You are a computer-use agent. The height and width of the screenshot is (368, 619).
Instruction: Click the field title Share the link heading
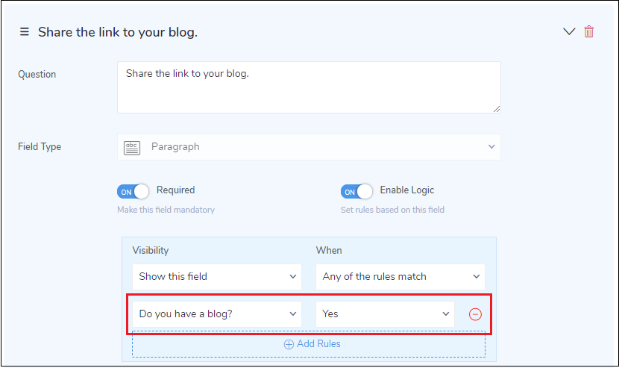tap(118, 32)
